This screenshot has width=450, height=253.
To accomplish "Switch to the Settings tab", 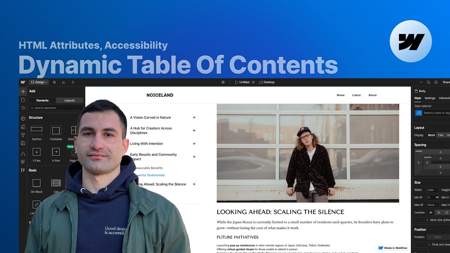I will (x=430, y=98).
